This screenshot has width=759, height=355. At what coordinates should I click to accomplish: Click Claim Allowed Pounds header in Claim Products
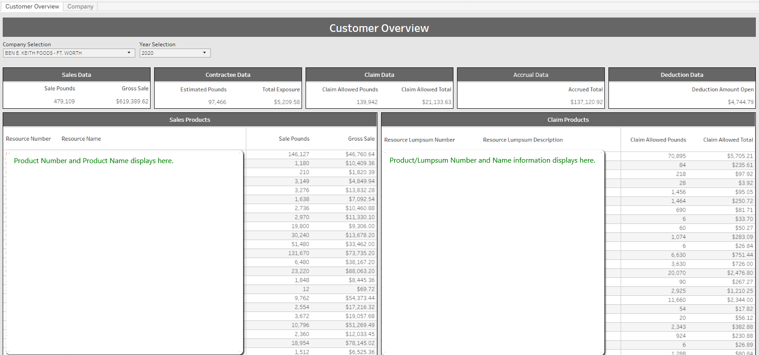tap(658, 140)
